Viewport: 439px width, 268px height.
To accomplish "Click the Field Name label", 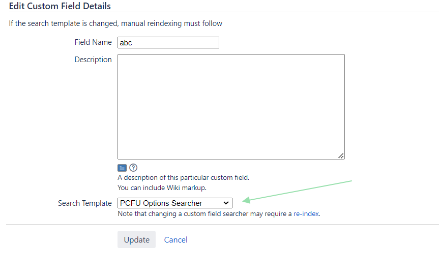I will point(93,42).
